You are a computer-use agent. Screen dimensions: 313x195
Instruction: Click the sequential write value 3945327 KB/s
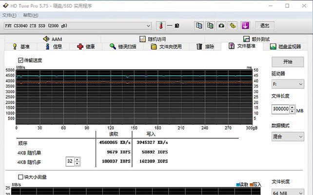point(152,142)
